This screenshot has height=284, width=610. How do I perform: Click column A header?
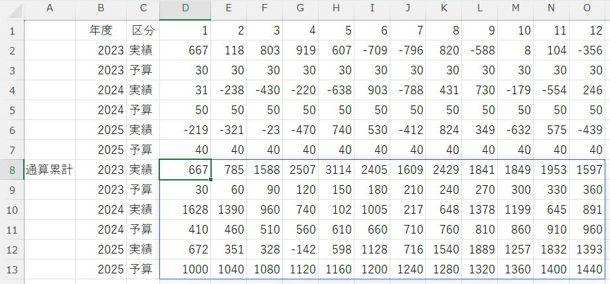[49, 9]
